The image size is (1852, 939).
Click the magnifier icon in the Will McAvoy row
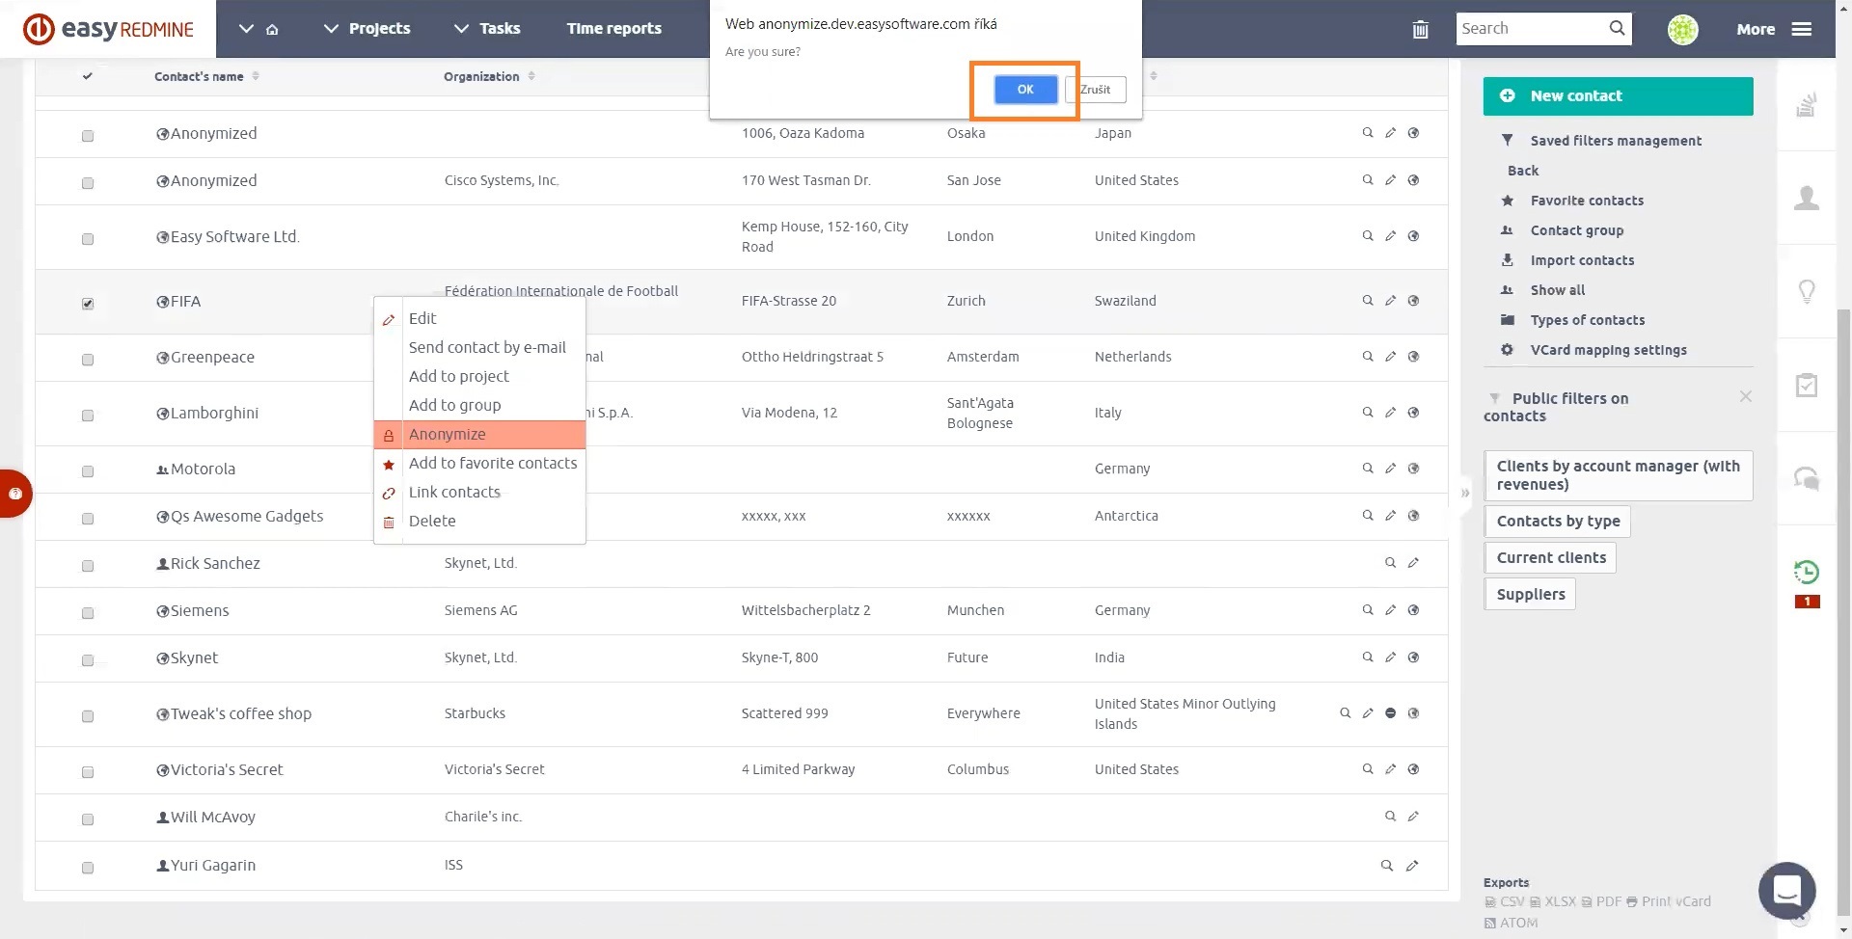pos(1390,817)
